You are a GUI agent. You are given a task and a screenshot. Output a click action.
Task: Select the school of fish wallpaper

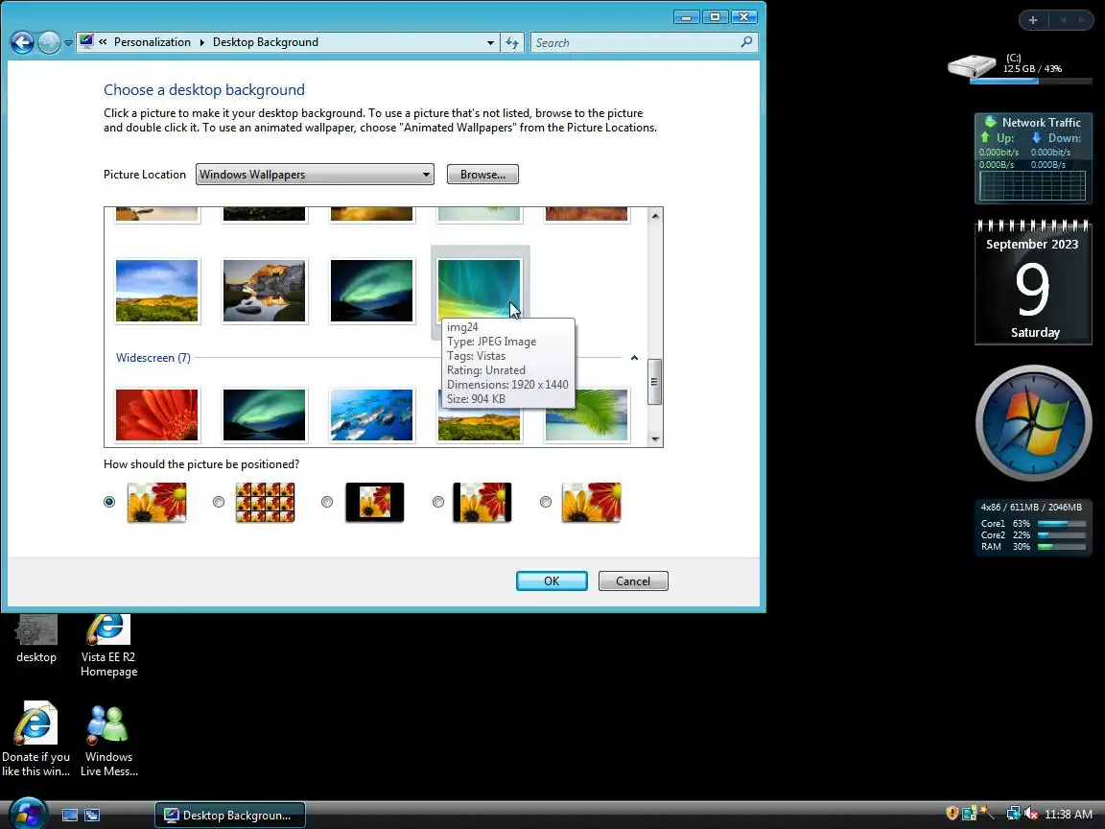[x=371, y=414]
